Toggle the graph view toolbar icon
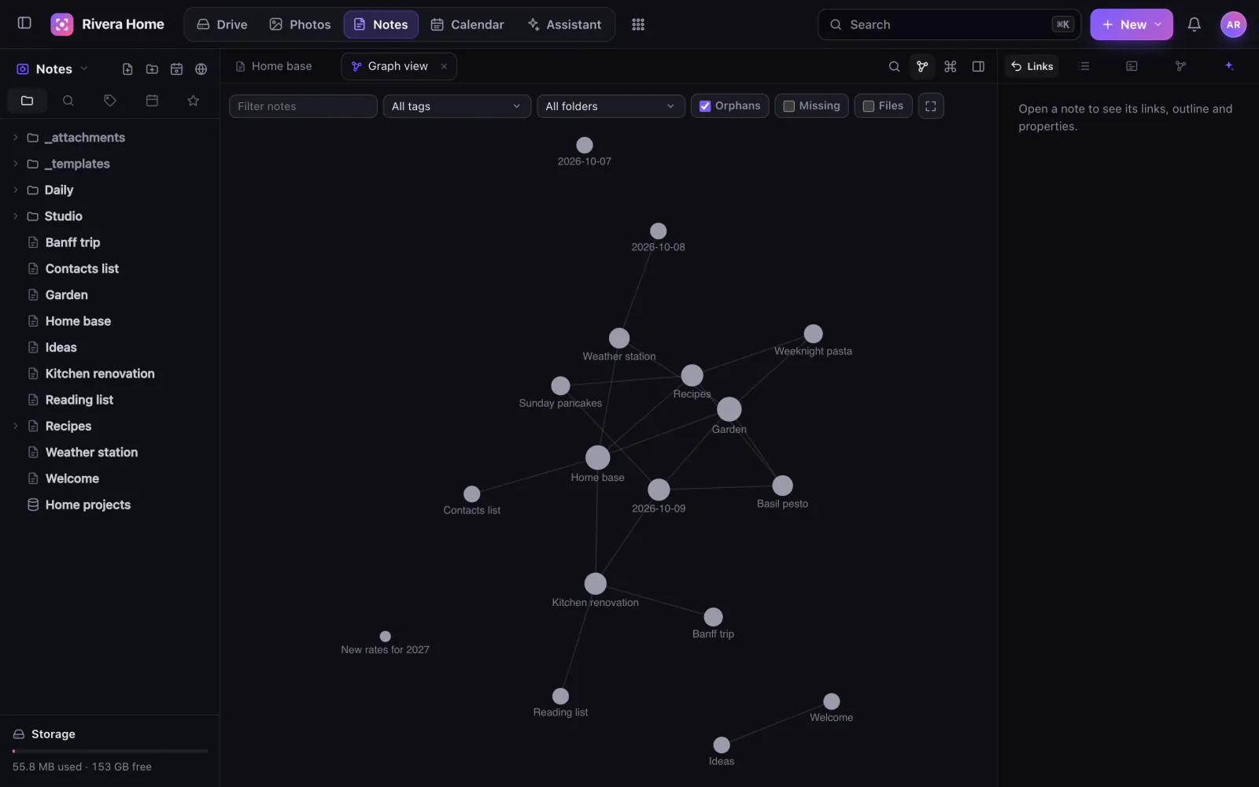The height and width of the screenshot is (787, 1259). pos(922,67)
